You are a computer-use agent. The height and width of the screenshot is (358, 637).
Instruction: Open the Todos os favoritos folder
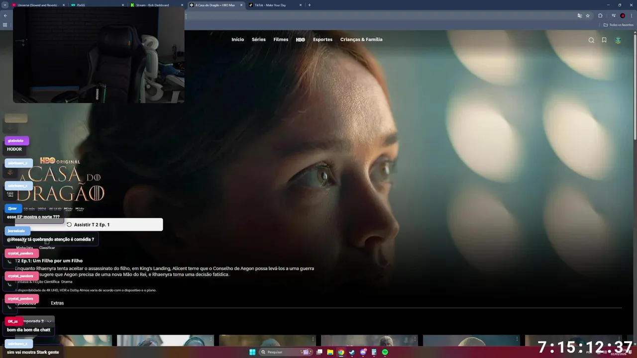(619, 25)
